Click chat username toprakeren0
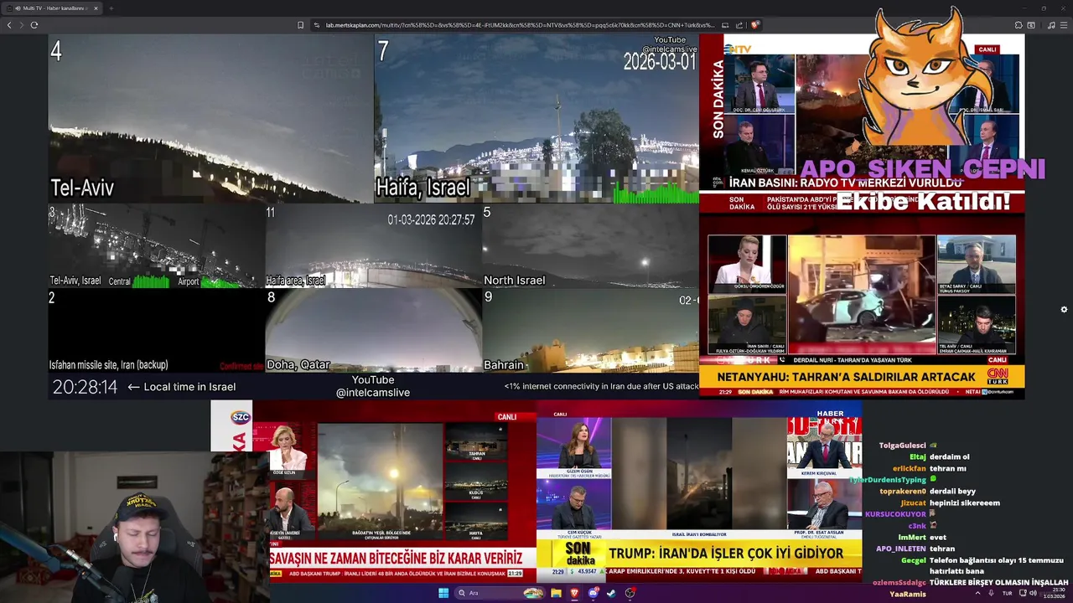Screen dimensions: 1073x603 pyautogui.click(x=903, y=491)
